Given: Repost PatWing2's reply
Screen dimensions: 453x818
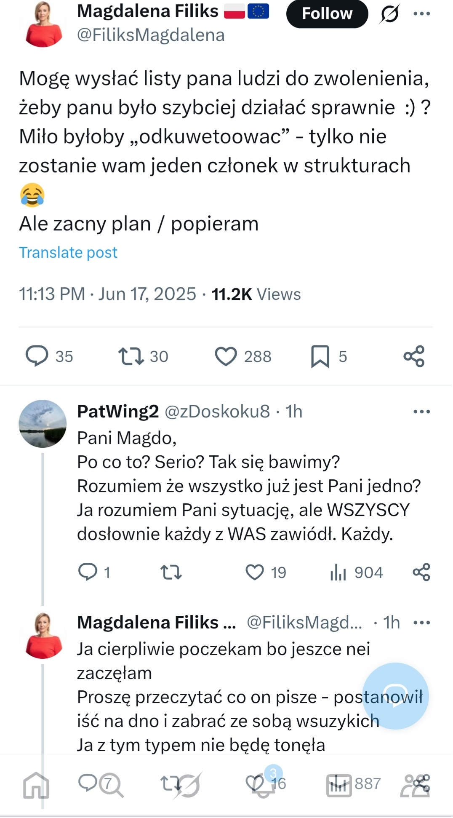Looking at the screenshot, I should click(171, 572).
